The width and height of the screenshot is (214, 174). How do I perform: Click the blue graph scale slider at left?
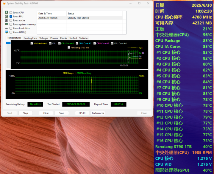(8, 43)
